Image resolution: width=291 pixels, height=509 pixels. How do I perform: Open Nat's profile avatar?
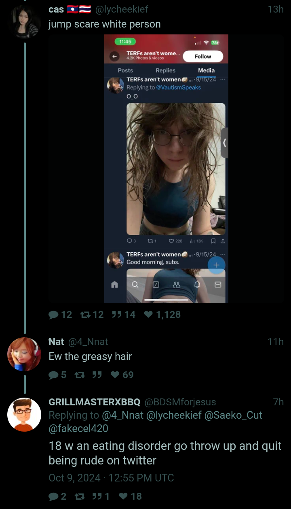(x=24, y=354)
